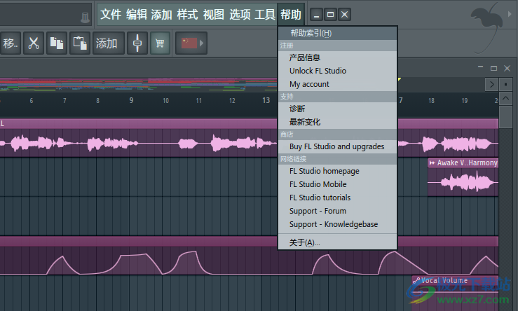
Task: Choose Buy FL Studio and upgrades
Action: tap(337, 146)
